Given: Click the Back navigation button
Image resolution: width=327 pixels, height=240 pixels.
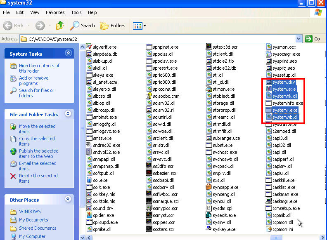Looking at the screenshot, I should [13, 26].
